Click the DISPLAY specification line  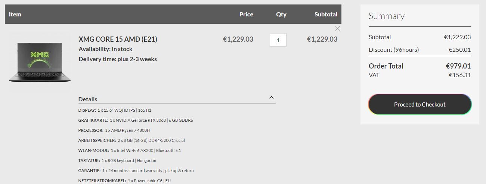(115, 110)
